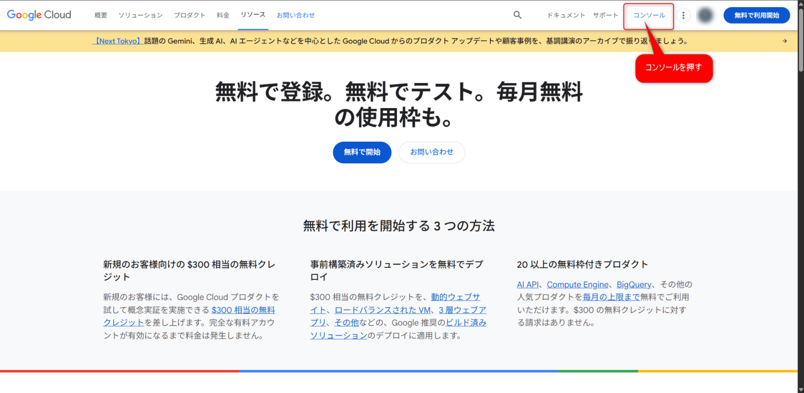
Task: Expand the ソリューション navigation menu
Action: coord(141,16)
